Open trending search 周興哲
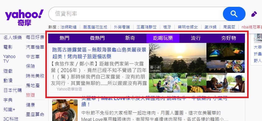Image resolution: width=262 pixels, height=121 pixels. 229,27
